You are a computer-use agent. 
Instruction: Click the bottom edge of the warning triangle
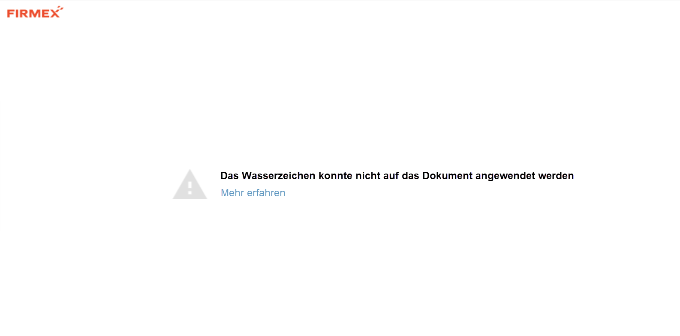coord(190,198)
